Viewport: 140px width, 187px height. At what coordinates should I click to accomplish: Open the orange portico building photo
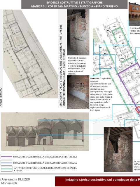(134, 14)
